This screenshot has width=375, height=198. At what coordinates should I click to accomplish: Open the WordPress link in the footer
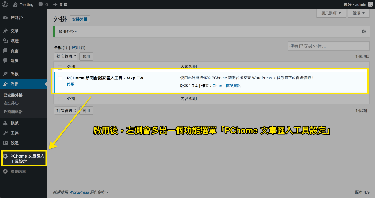79,192
